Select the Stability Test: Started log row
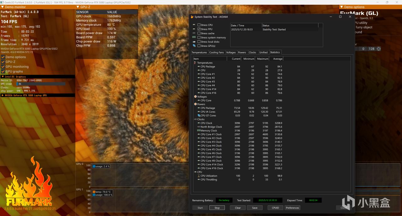Screen dimensions: 402x216 coord(274,30)
